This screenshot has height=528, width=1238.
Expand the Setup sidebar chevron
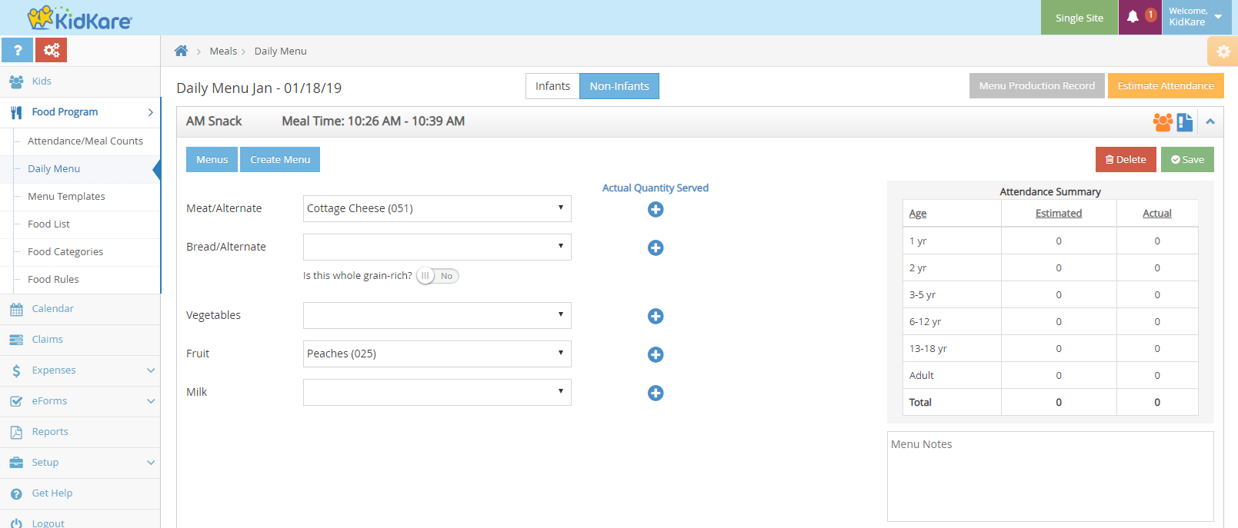coord(151,463)
